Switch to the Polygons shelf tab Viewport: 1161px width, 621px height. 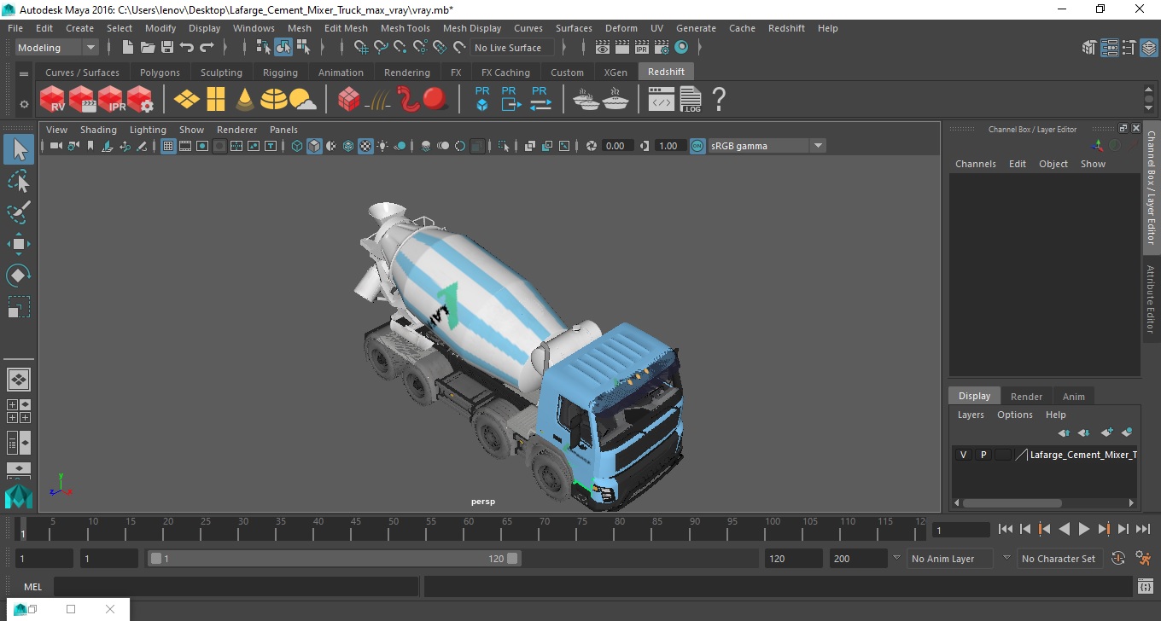click(x=160, y=73)
